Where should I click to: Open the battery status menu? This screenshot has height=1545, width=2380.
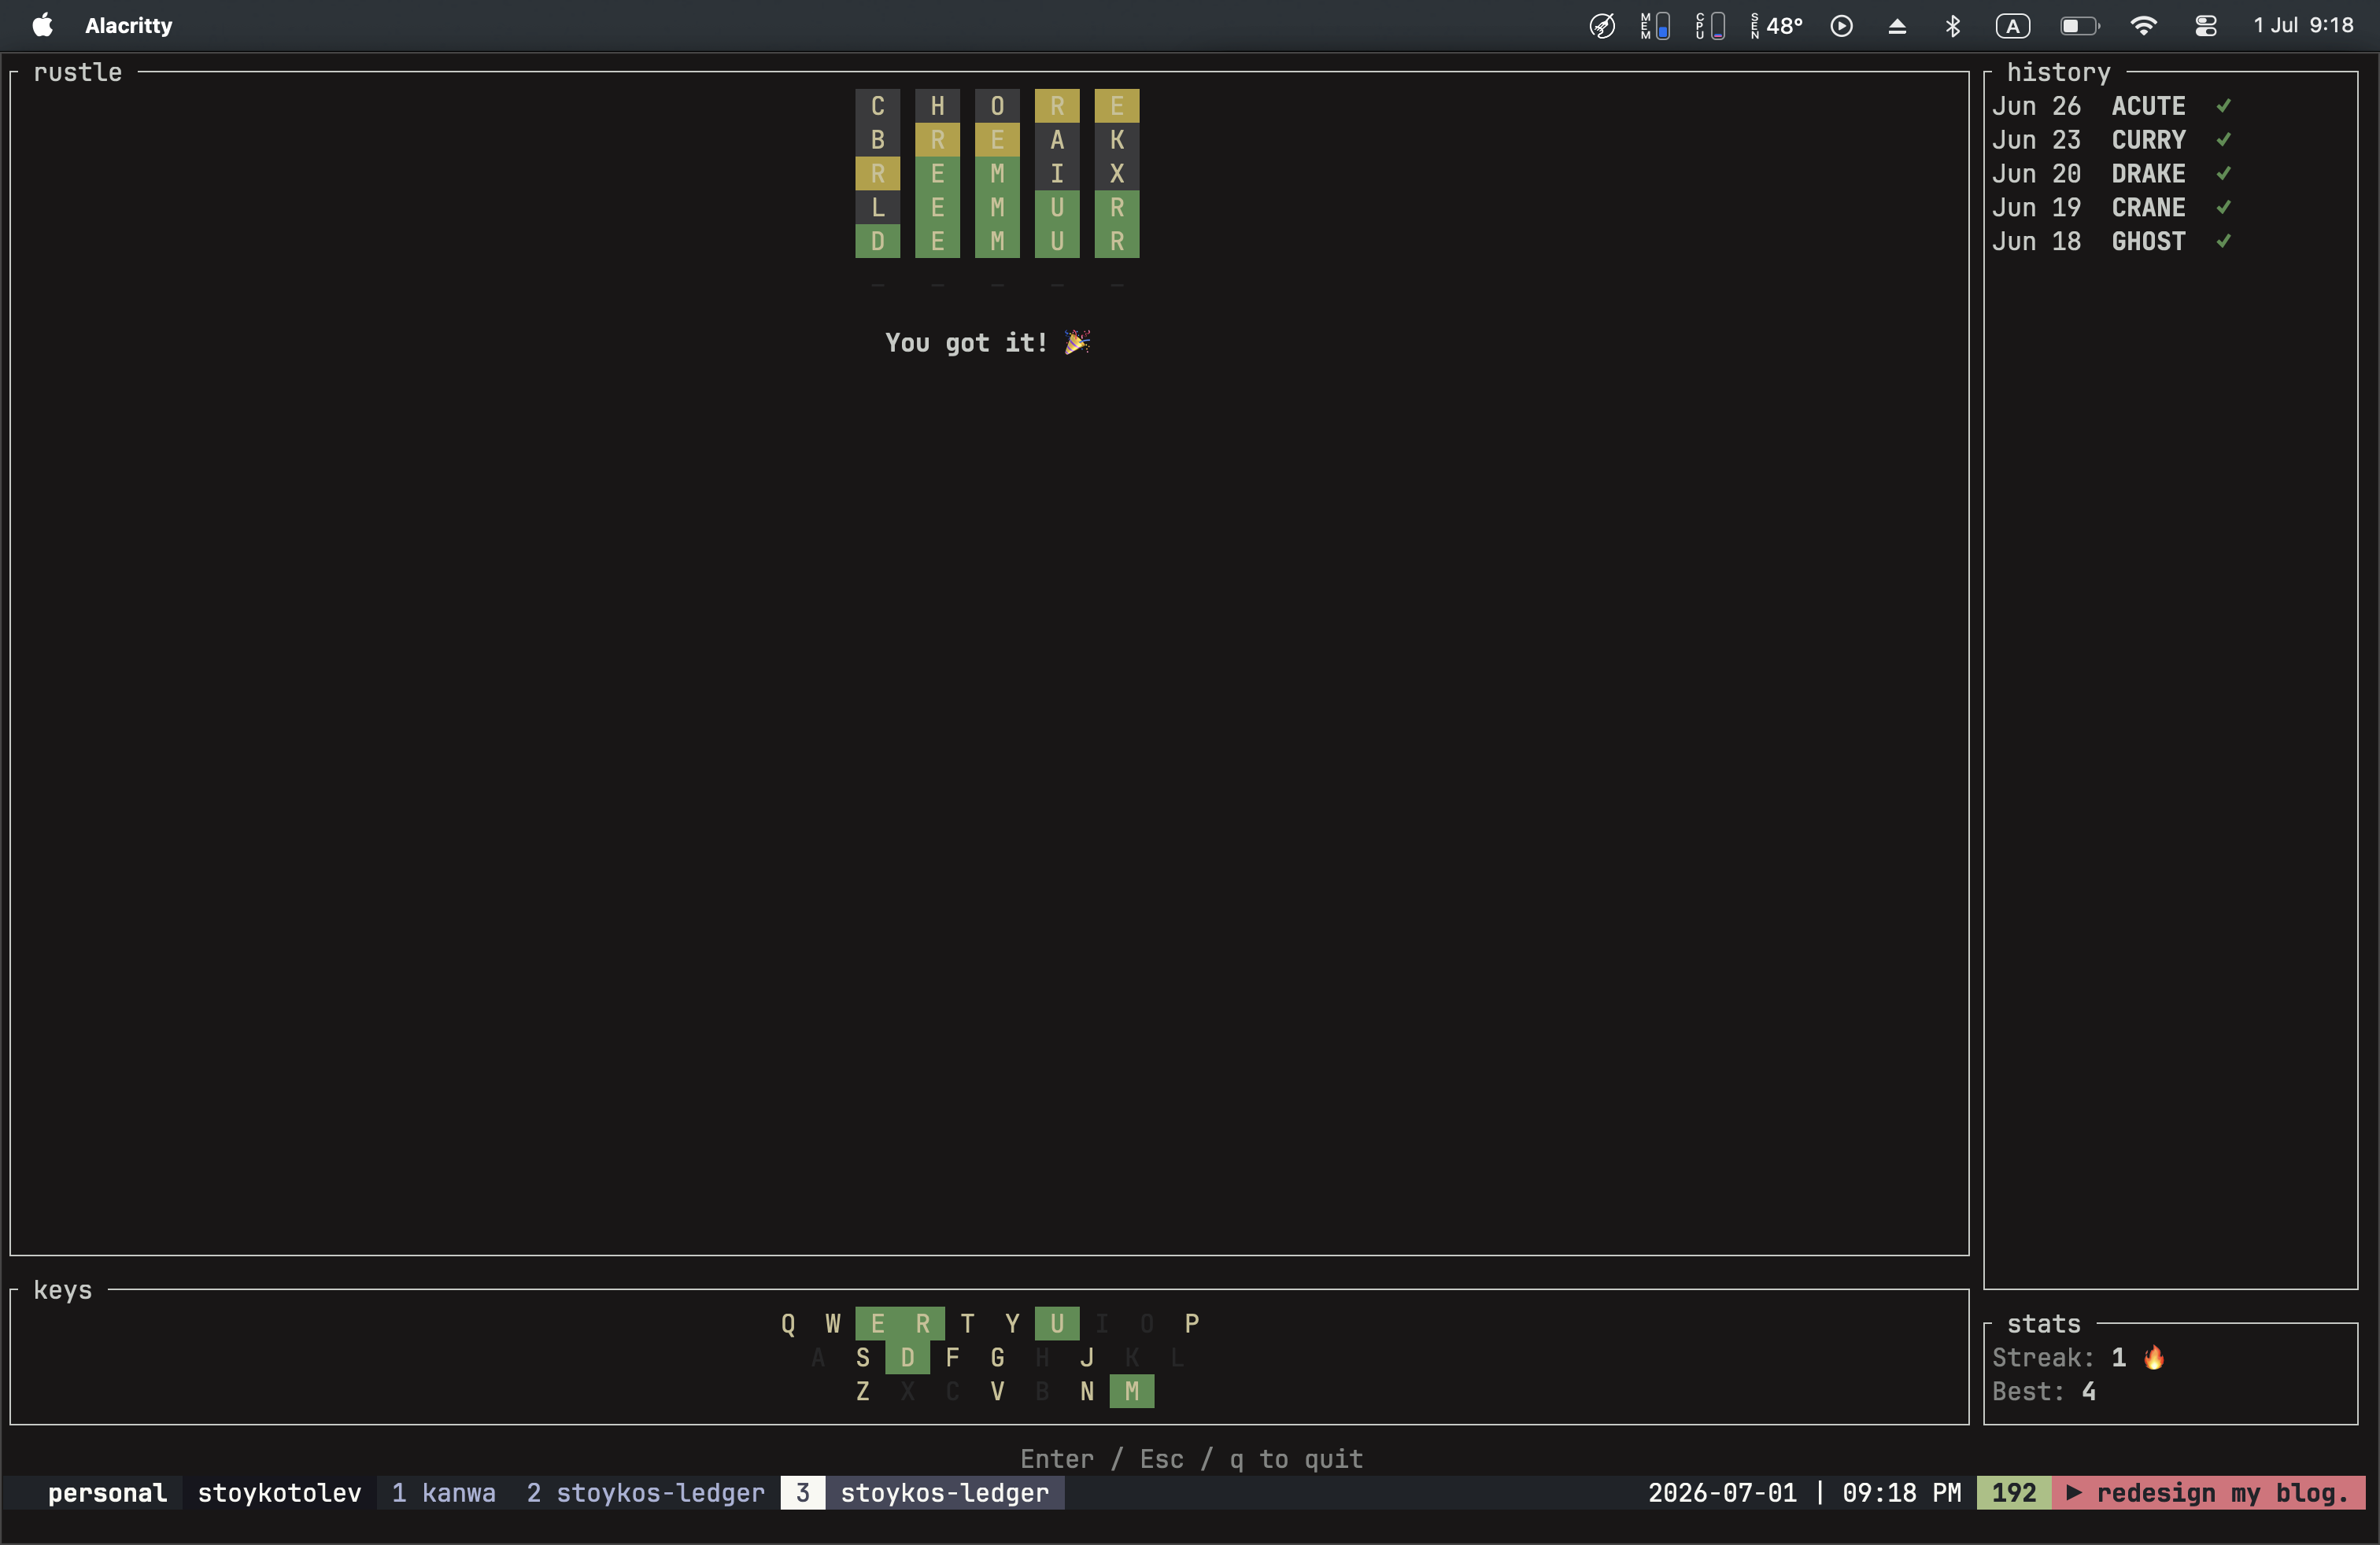2079,26
